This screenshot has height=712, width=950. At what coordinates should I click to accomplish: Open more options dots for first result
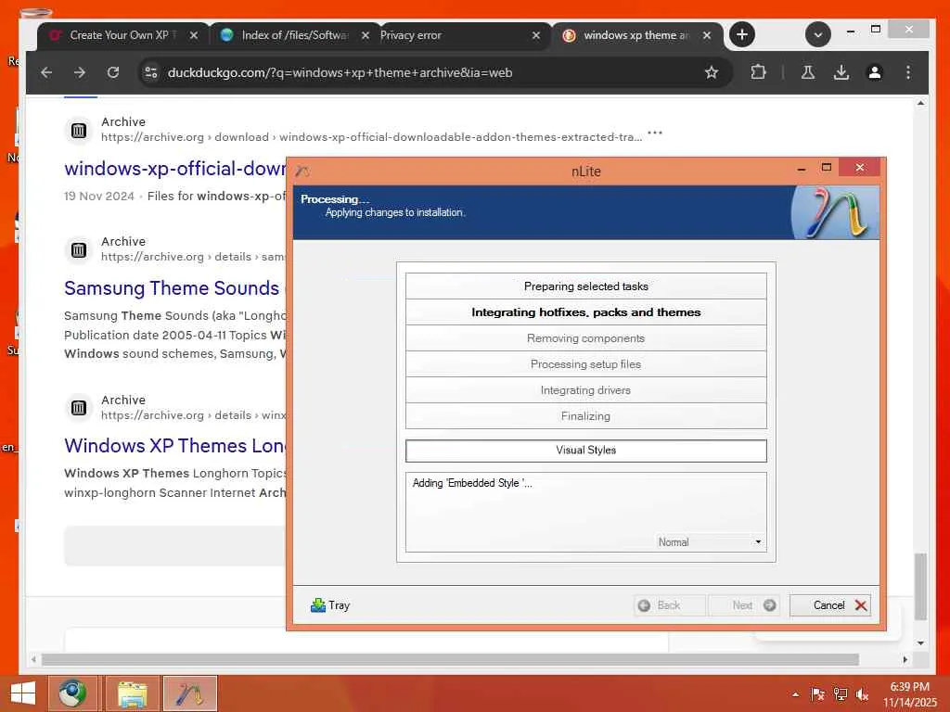pyautogui.click(x=655, y=132)
